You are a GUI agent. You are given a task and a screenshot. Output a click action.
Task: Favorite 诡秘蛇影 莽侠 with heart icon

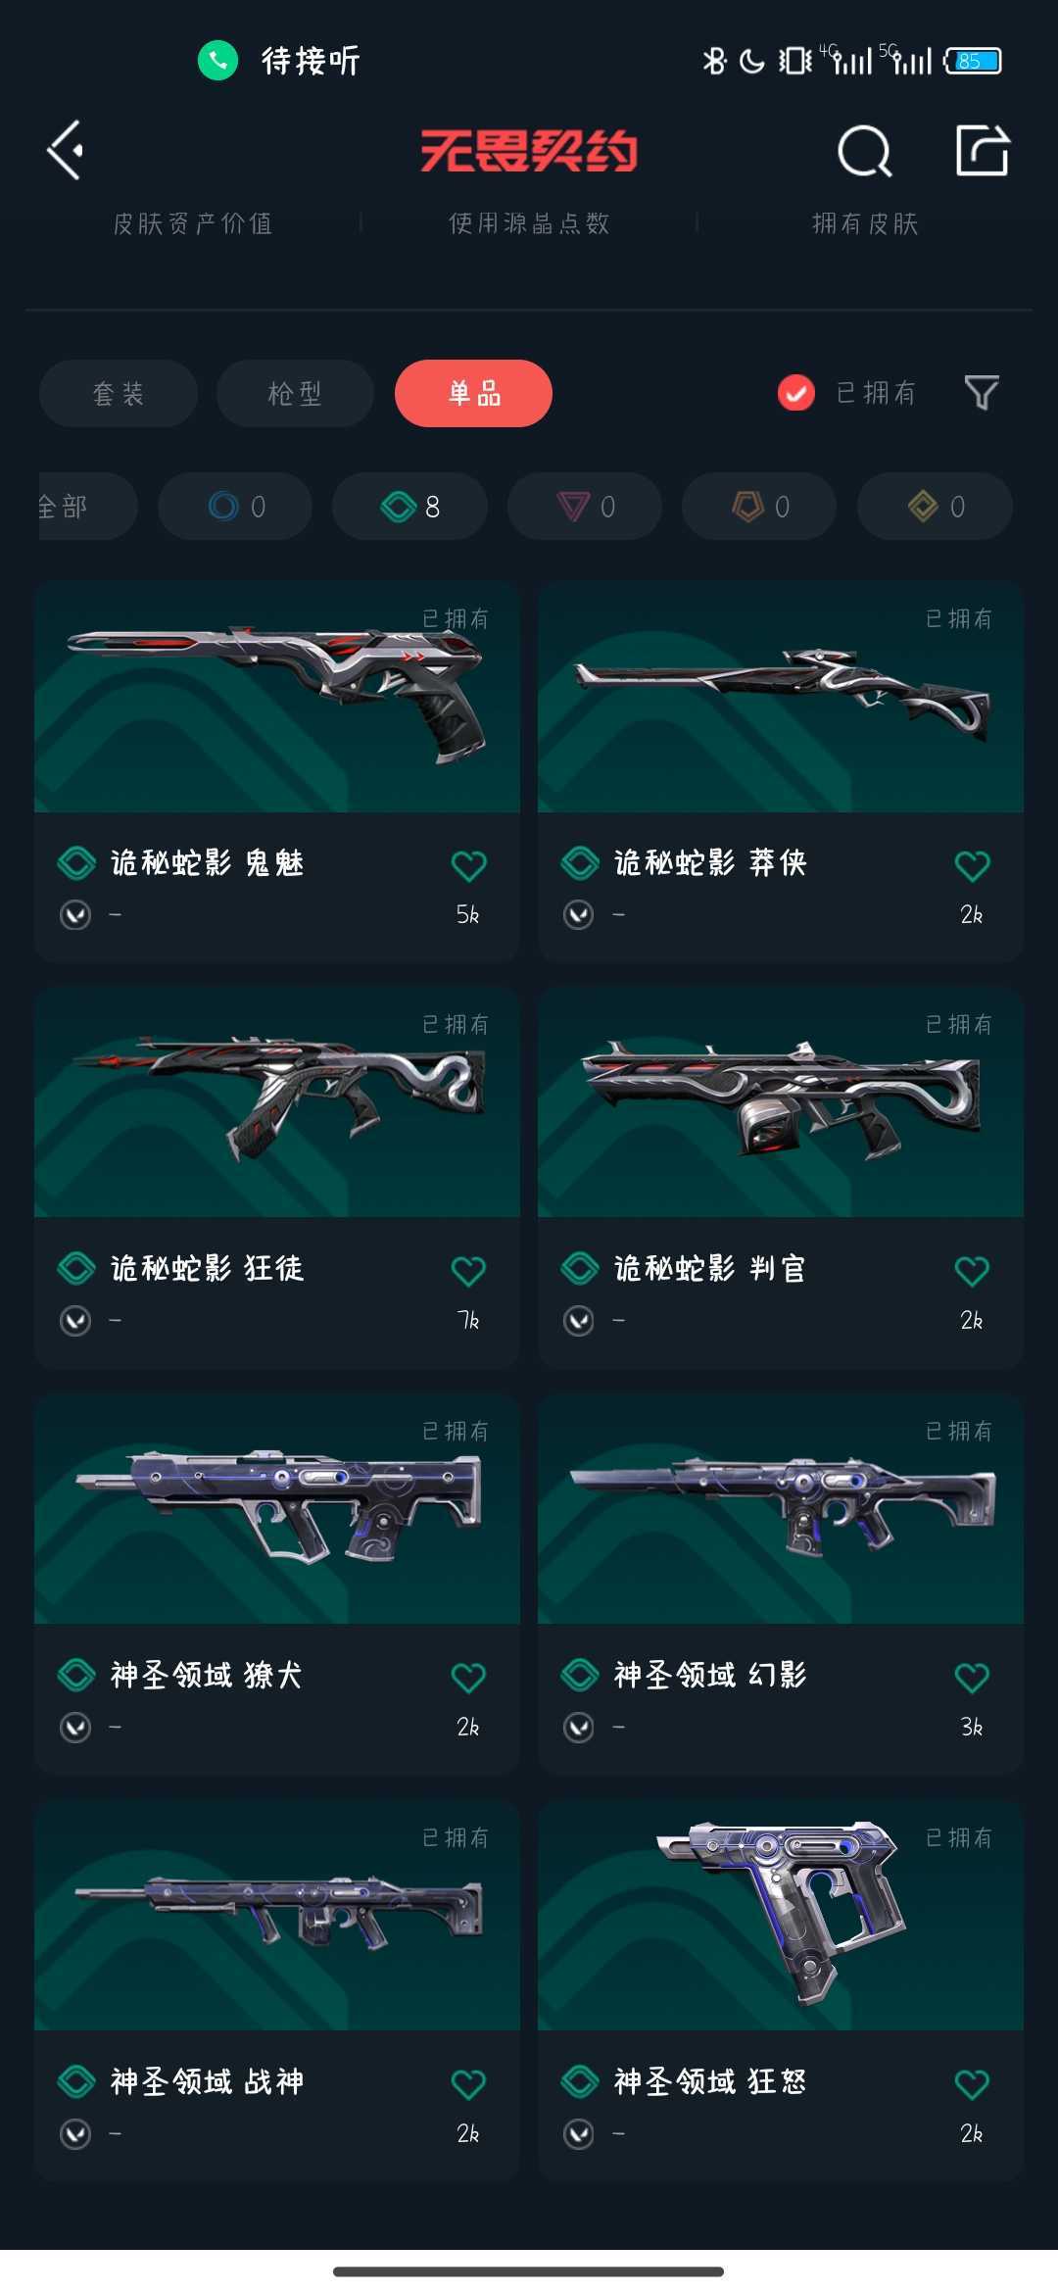pos(972,865)
